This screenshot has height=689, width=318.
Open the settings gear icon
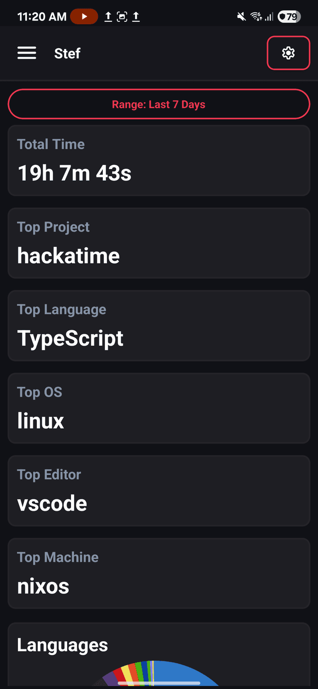288,53
